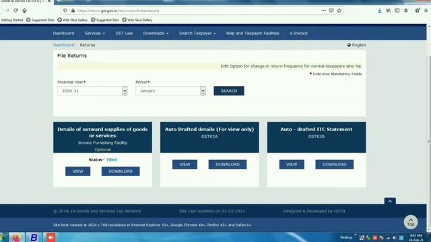Click the SEARCH button
This screenshot has width=431, height=242.
tap(229, 91)
